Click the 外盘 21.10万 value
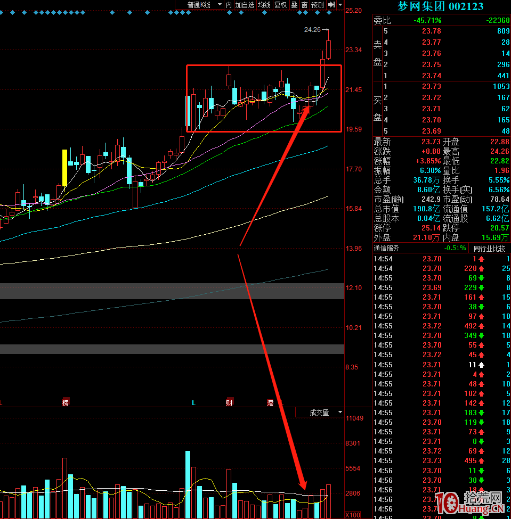Viewport: 511px width, 519px height. tap(426, 237)
